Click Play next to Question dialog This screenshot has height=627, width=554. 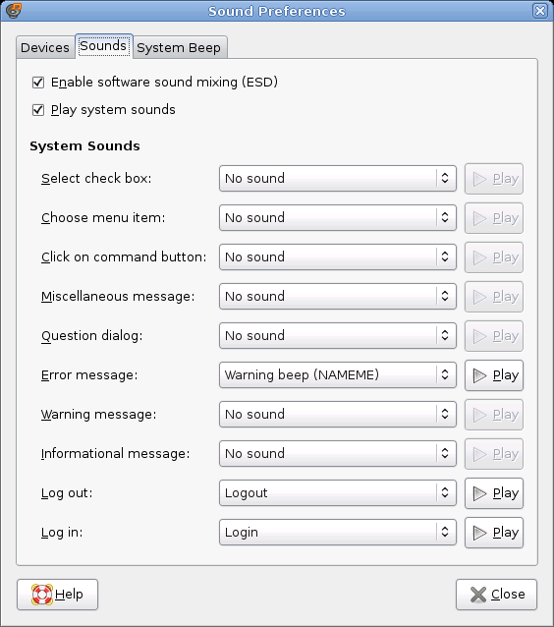(x=494, y=336)
